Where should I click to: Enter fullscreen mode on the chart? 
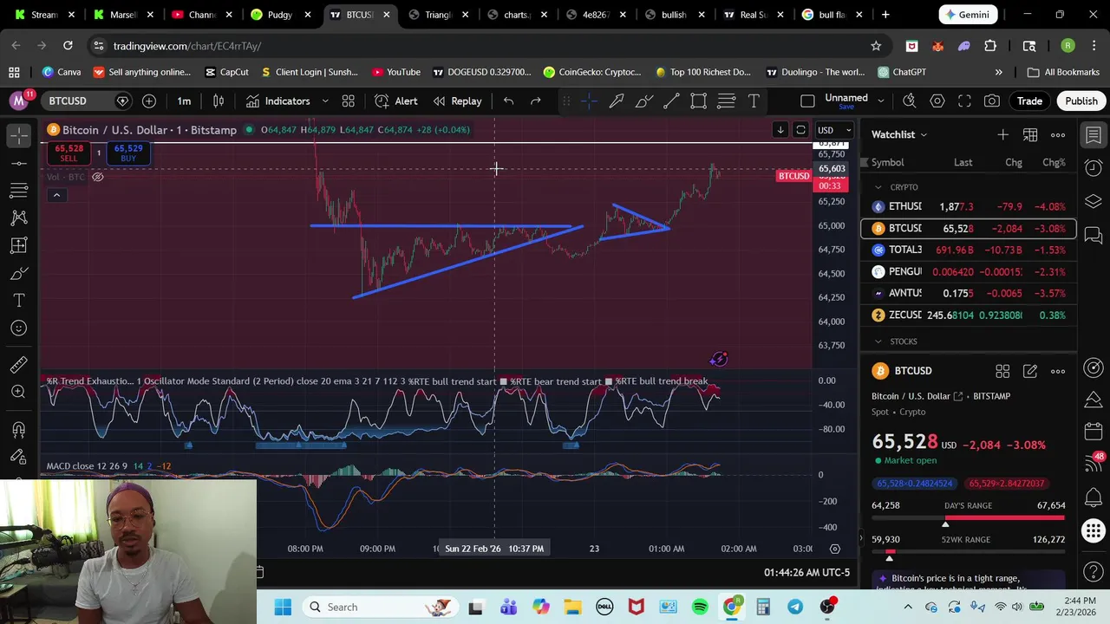[964, 101]
